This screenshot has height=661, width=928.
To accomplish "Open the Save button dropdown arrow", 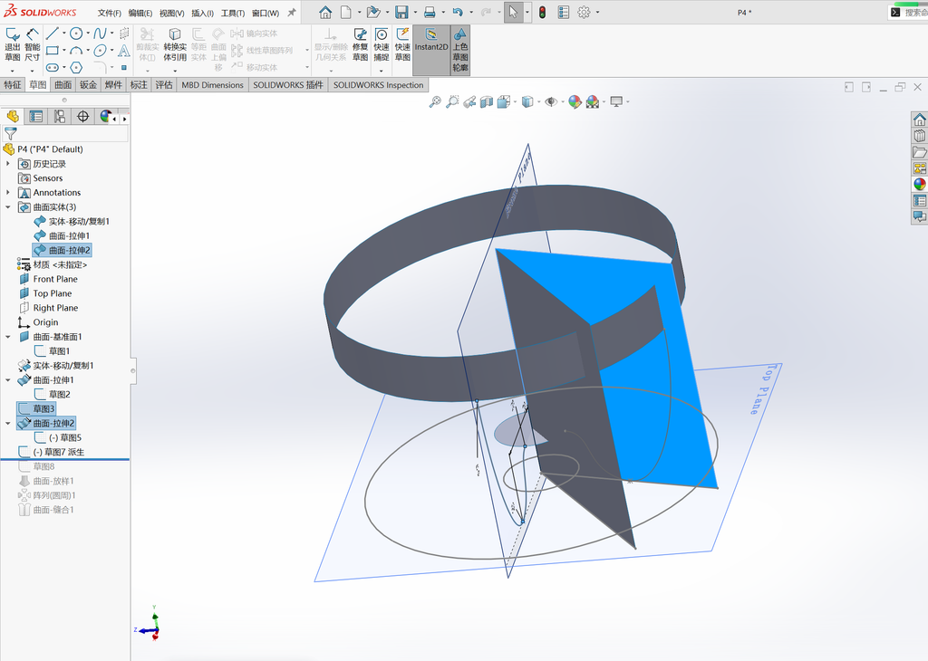I will coord(415,13).
